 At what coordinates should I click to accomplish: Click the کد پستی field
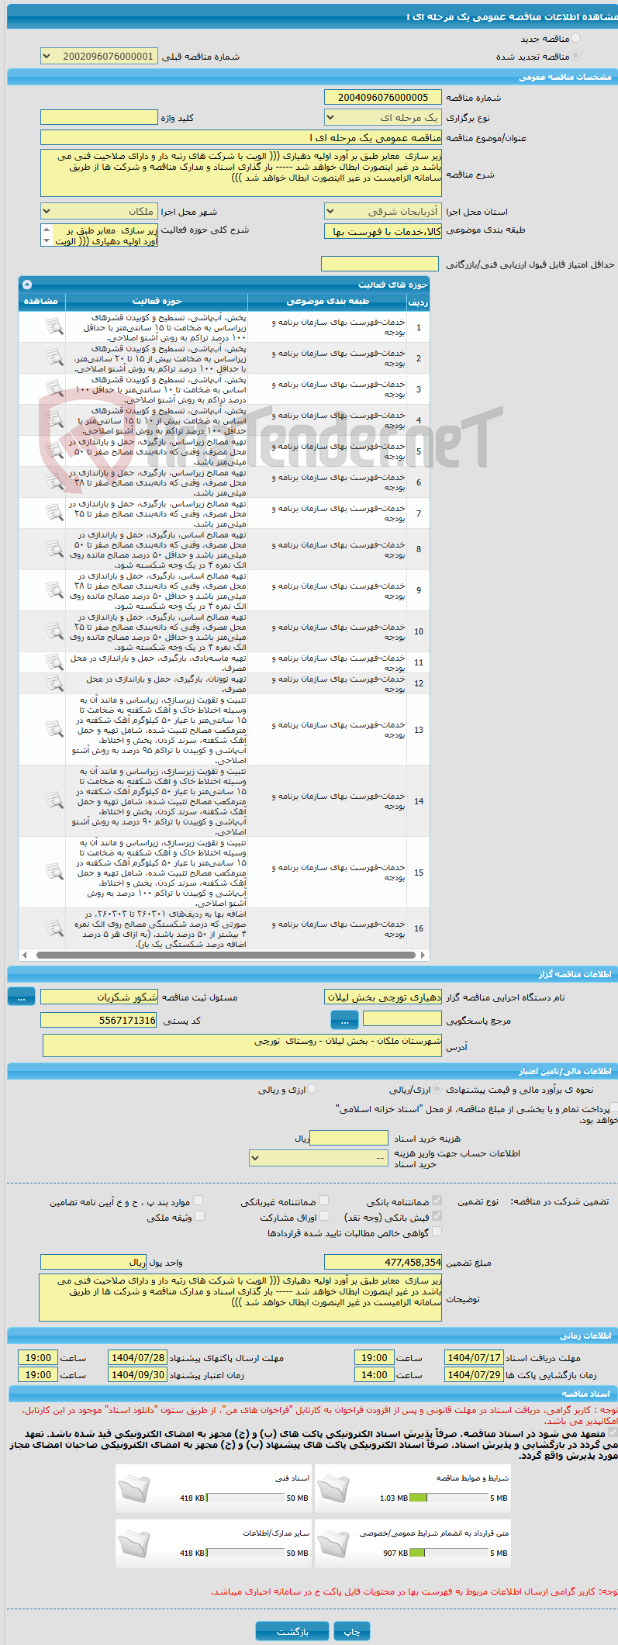pos(98,1020)
